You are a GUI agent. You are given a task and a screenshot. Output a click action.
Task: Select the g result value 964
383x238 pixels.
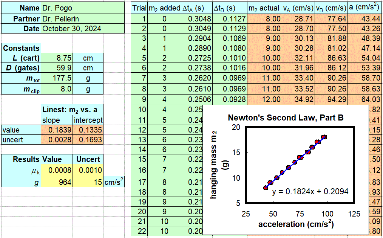click(x=57, y=182)
